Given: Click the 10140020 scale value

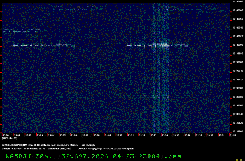Looking at the screenshot, I should click(x=238, y=36).
